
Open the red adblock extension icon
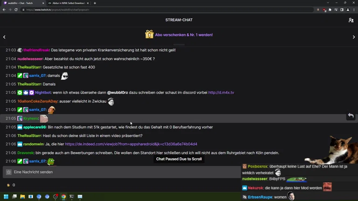tap(324, 10)
